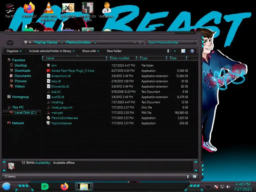This screenshot has height=192, width=256.
Task: Open view options dropdown arrow
Action: [x=175, y=51]
